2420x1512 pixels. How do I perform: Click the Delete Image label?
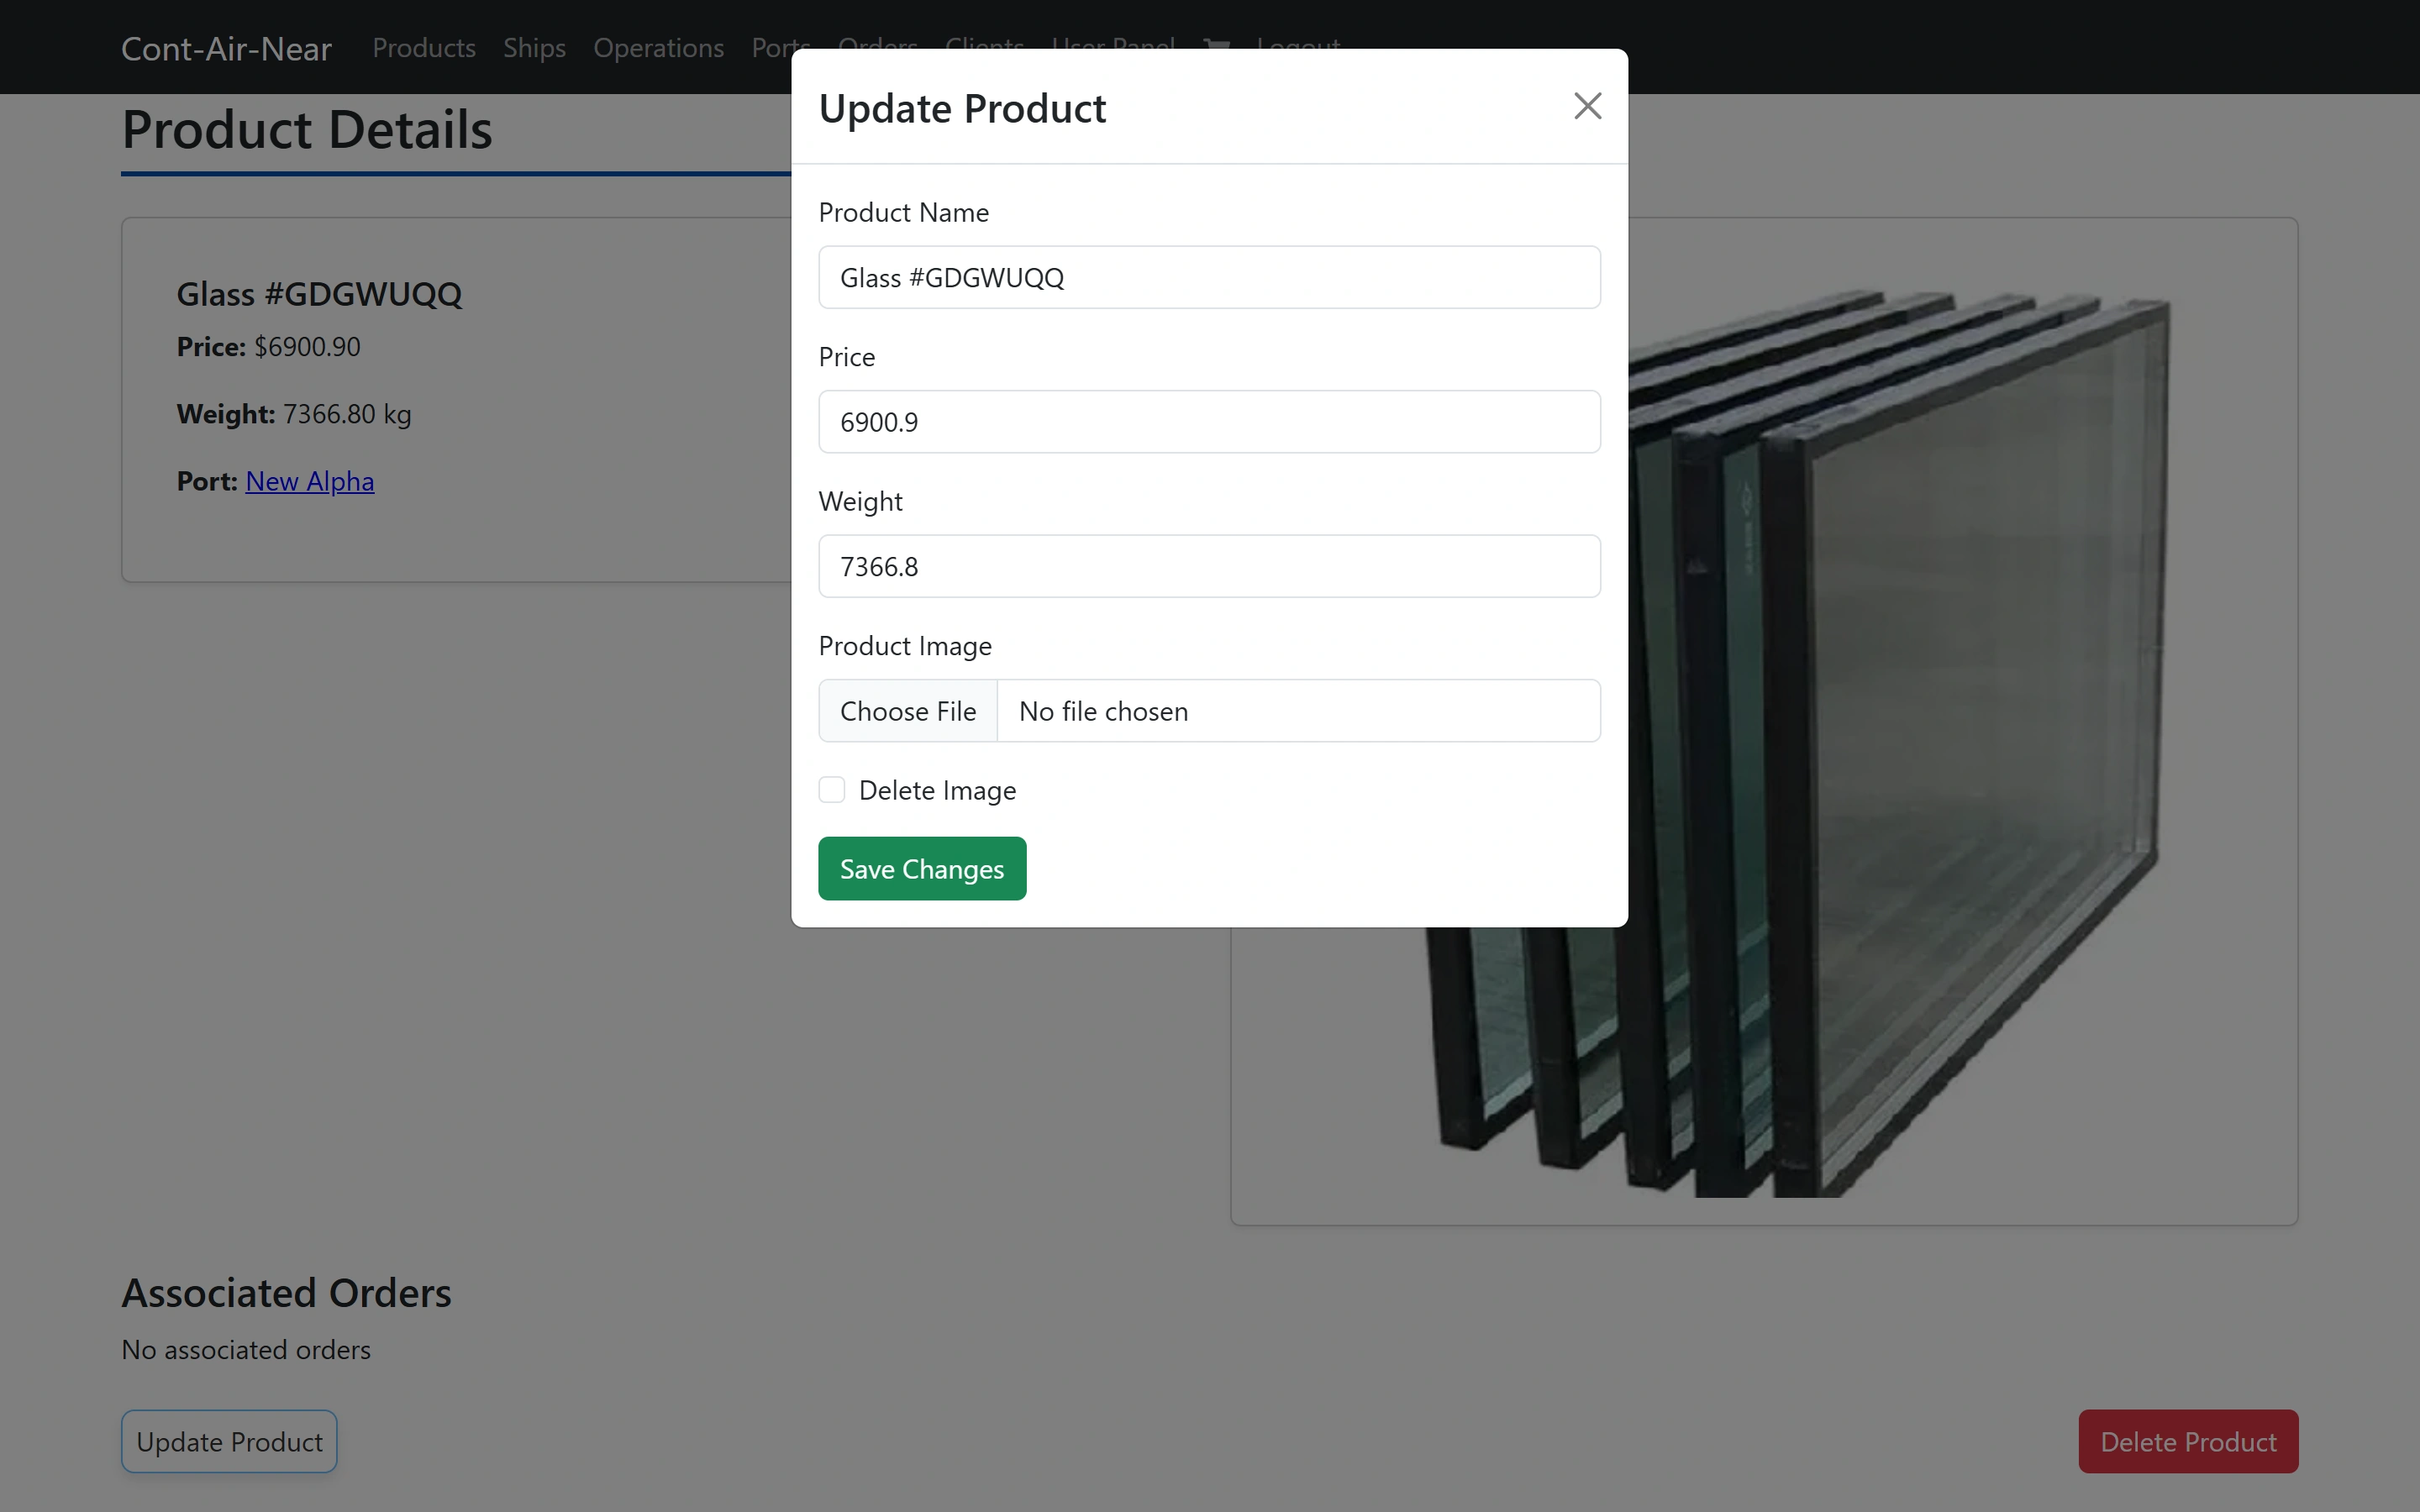937,790
